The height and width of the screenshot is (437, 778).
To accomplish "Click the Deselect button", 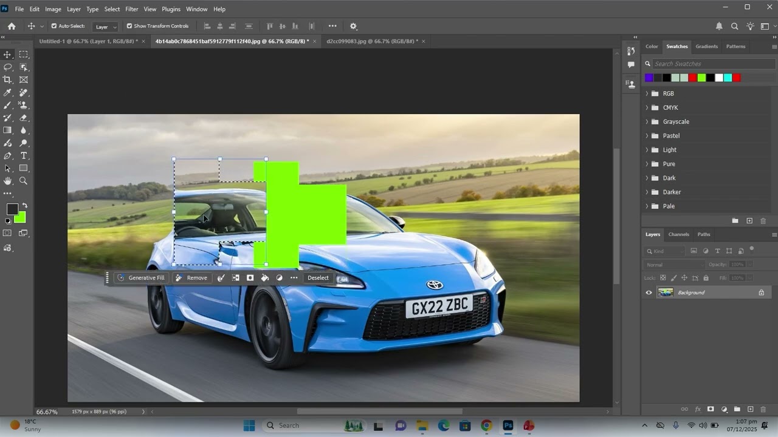I will point(318,278).
